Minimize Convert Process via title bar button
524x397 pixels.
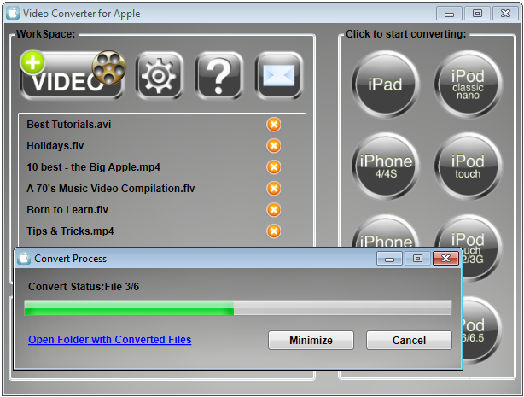point(389,258)
